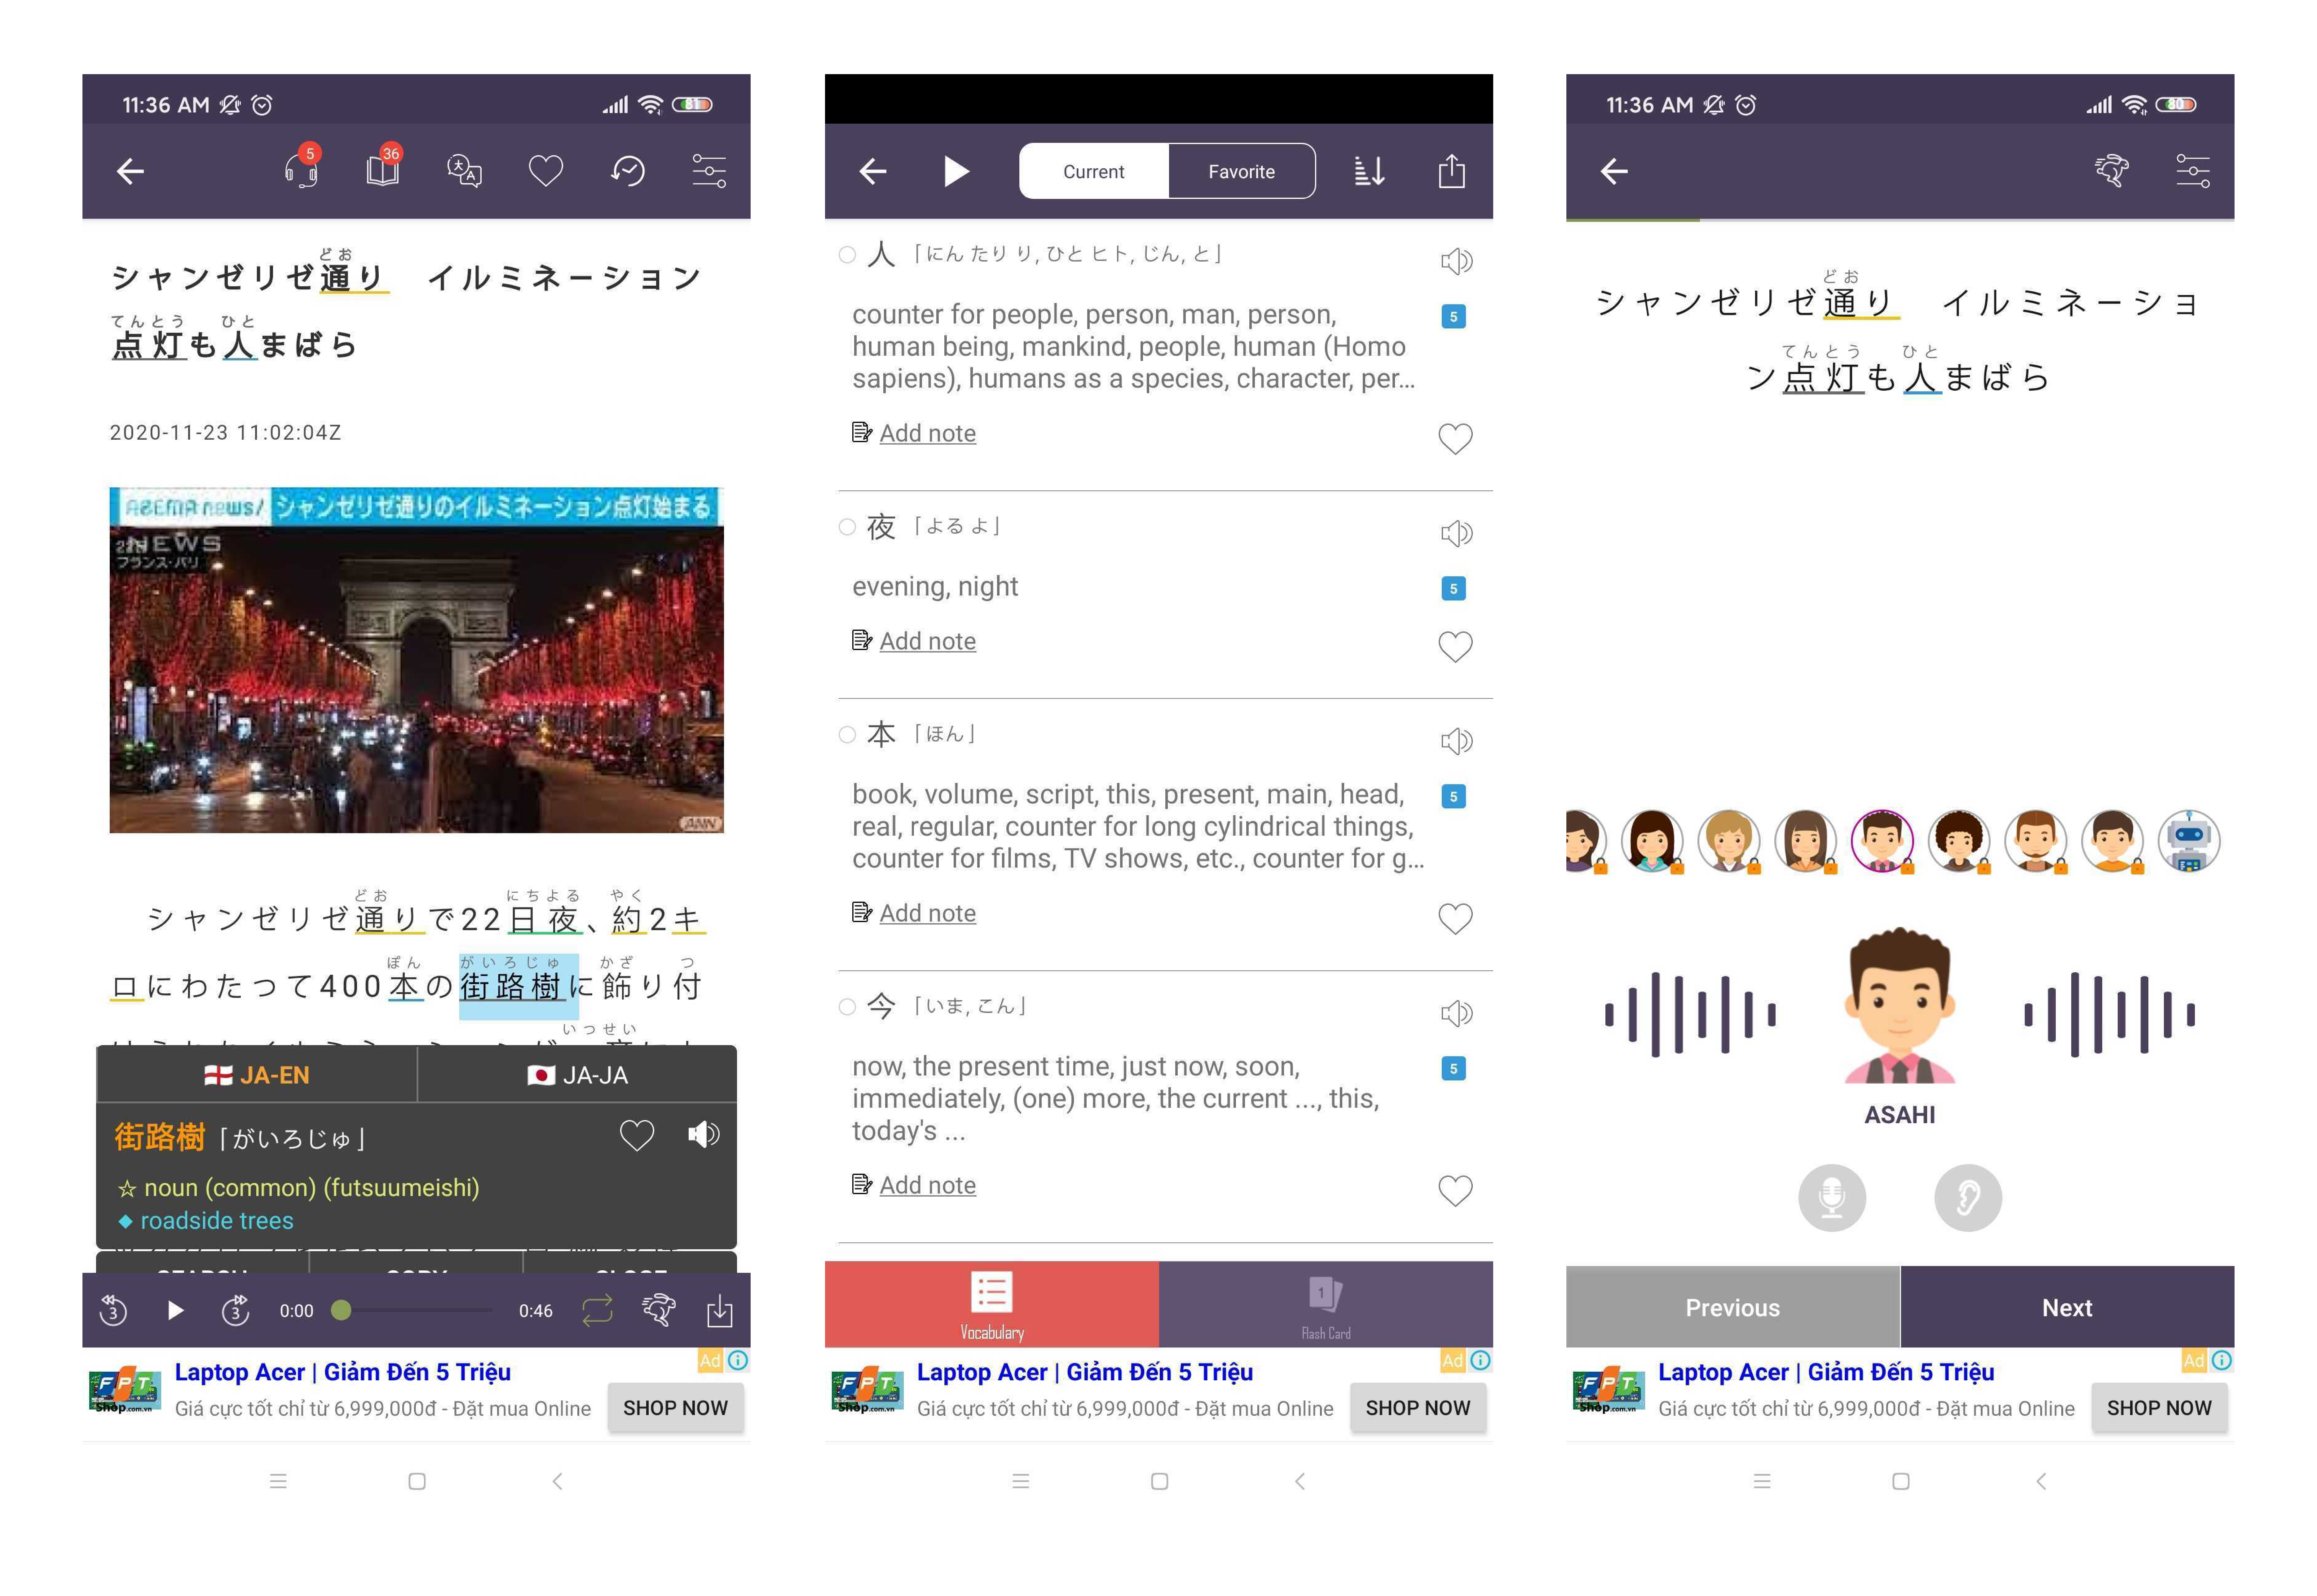Go to the Next sentence
The height and width of the screenshot is (1596, 2317).
pos(2067,1307)
